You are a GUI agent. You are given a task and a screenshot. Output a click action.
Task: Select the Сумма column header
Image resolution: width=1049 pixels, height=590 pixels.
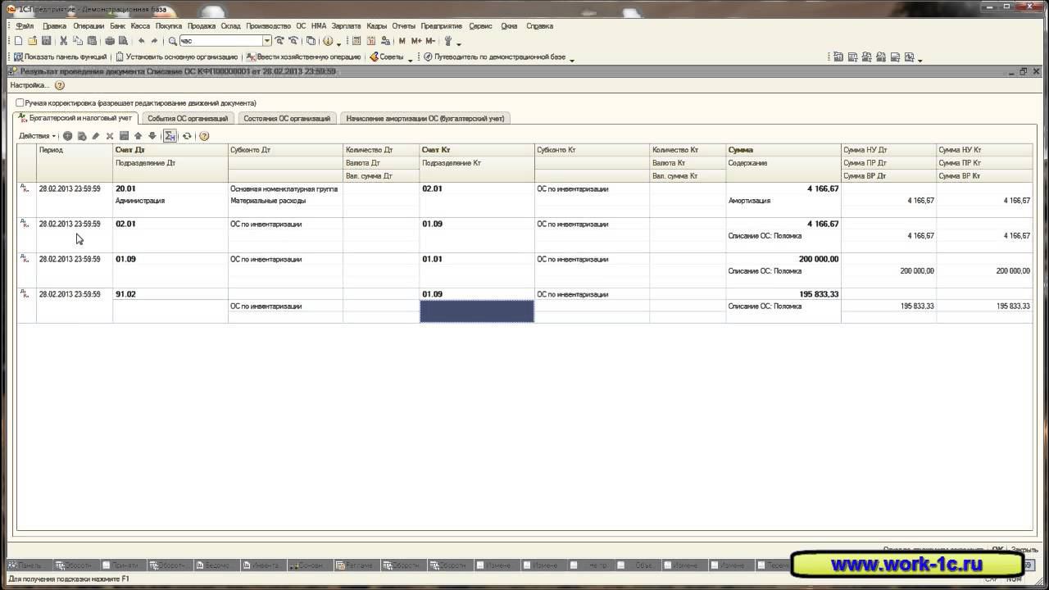(x=783, y=150)
